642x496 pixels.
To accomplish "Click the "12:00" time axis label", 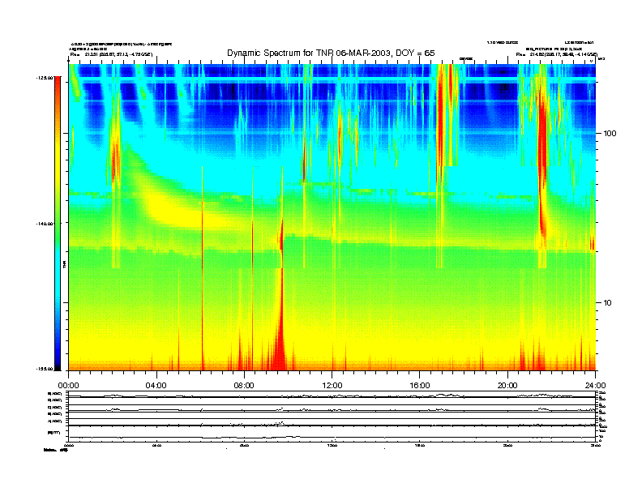I will tap(332, 386).
